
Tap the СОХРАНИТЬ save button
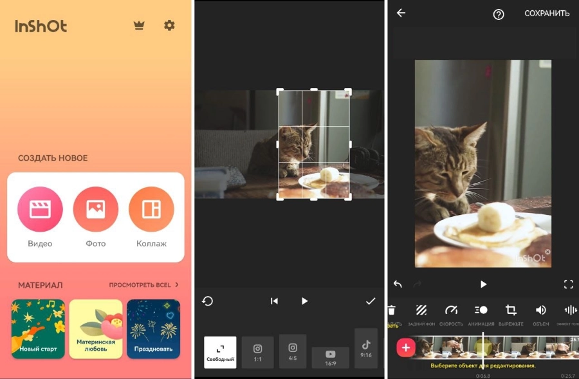547,14
